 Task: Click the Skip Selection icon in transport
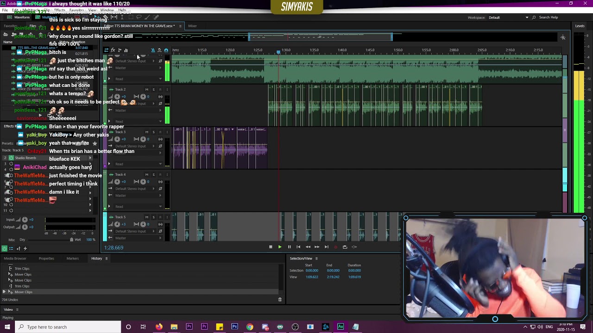point(354,247)
